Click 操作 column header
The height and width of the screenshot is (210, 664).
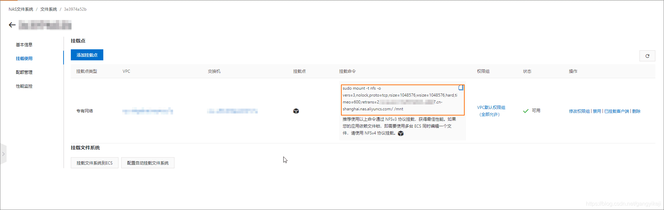(x=573, y=71)
